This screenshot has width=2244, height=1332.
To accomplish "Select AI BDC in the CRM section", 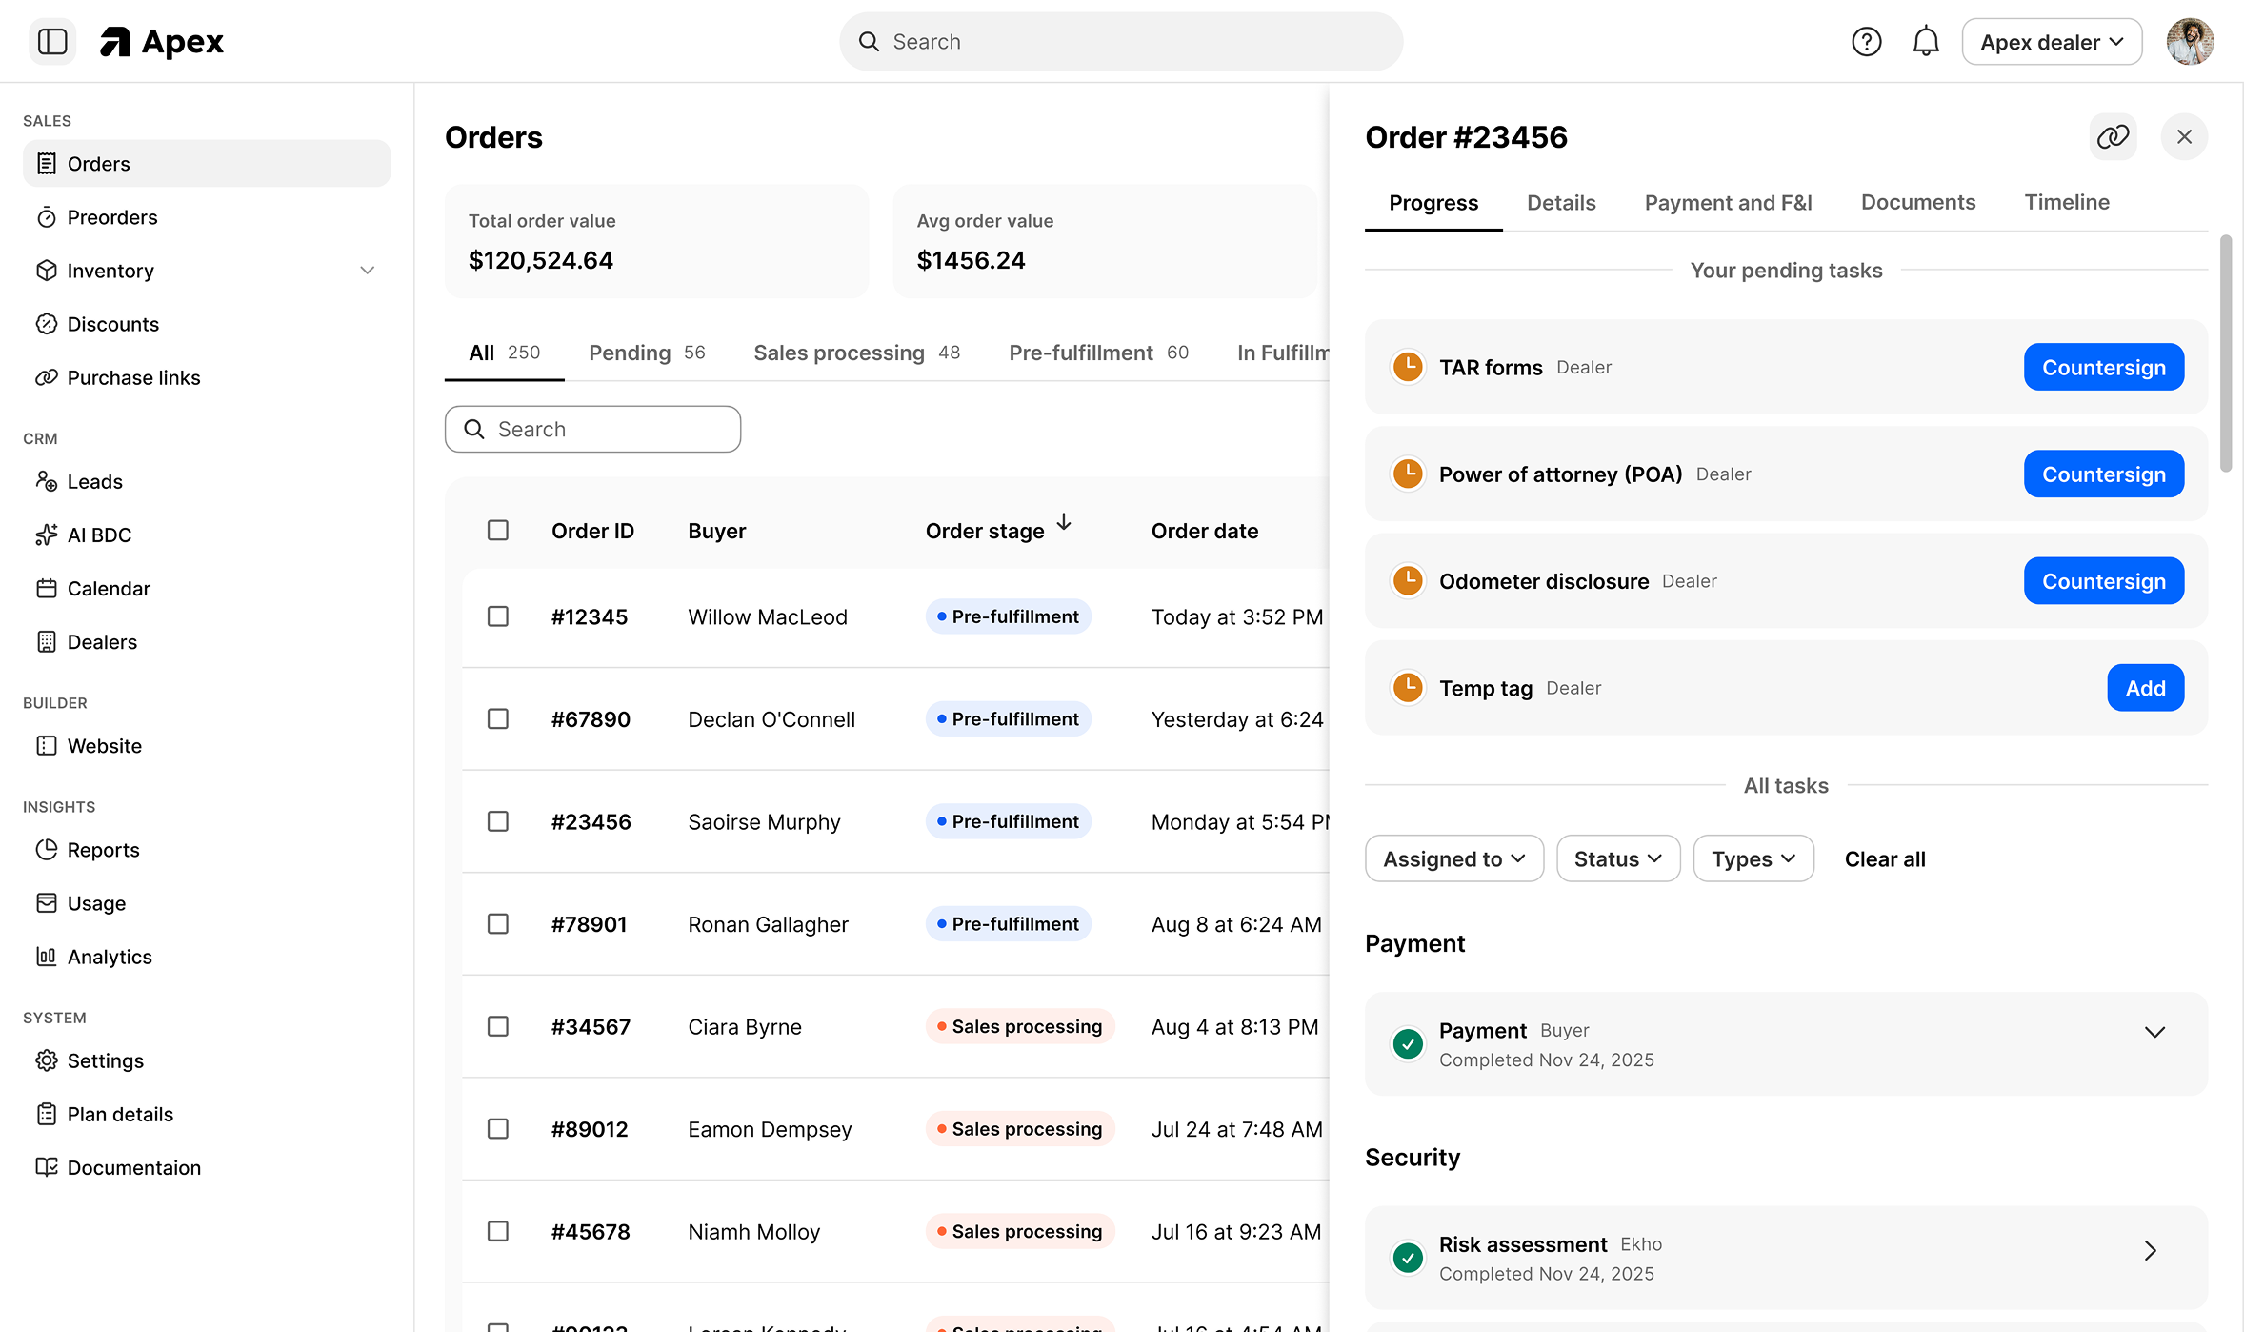I will (99, 535).
